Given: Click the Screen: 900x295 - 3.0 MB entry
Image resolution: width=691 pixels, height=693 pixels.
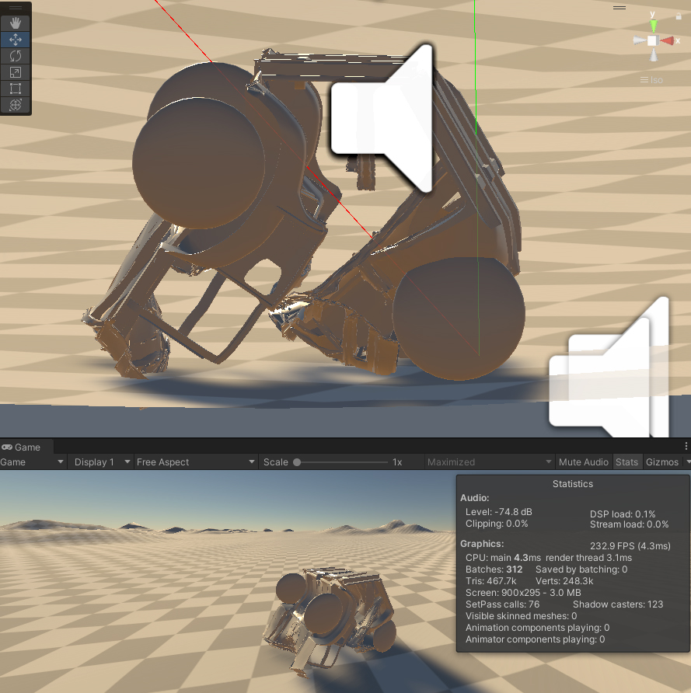Looking at the screenshot, I should [x=523, y=593].
